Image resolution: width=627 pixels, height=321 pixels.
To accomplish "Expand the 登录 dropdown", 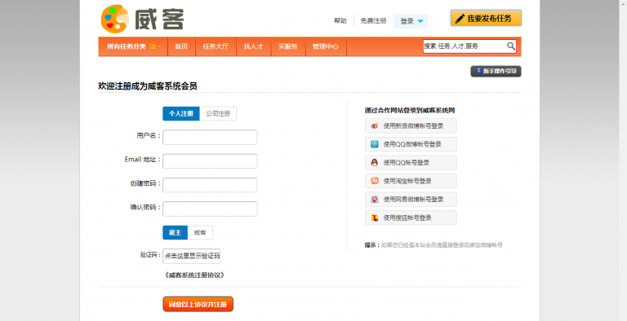I will [x=411, y=21].
